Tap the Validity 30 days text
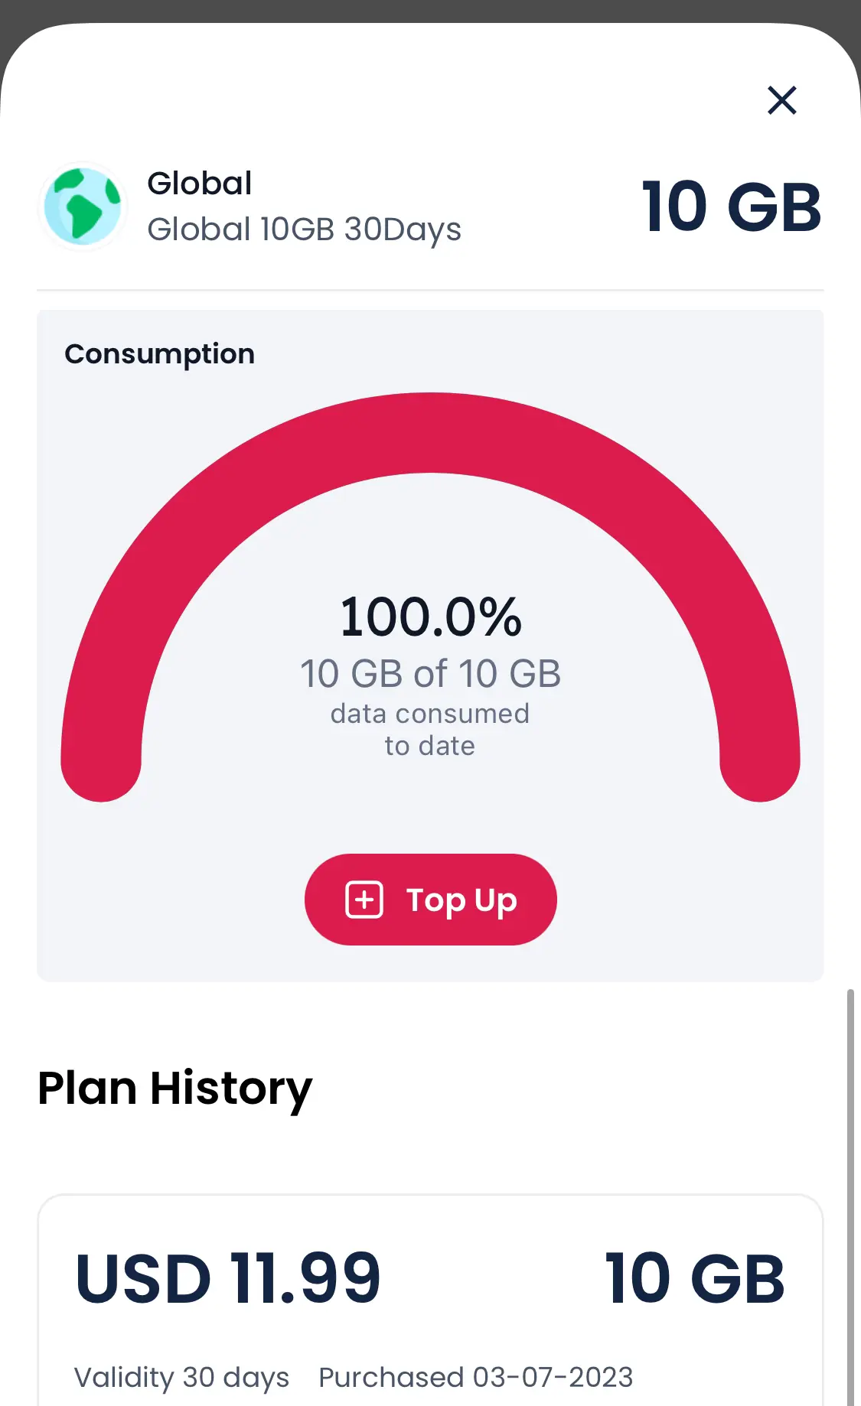The image size is (861, 1406). 182,1378
